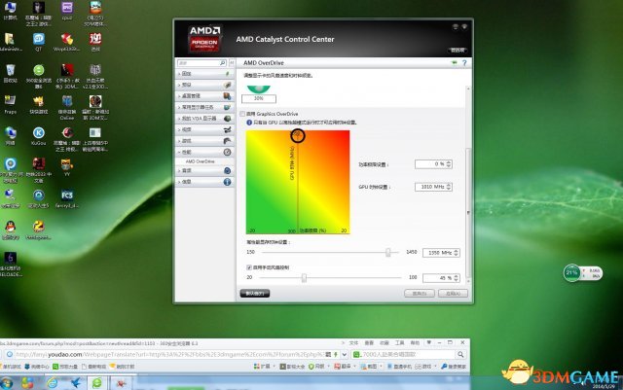Open the fourth menu in browser menu bar
The width and height of the screenshot is (623, 390).
pyautogui.click(x=399, y=342)
